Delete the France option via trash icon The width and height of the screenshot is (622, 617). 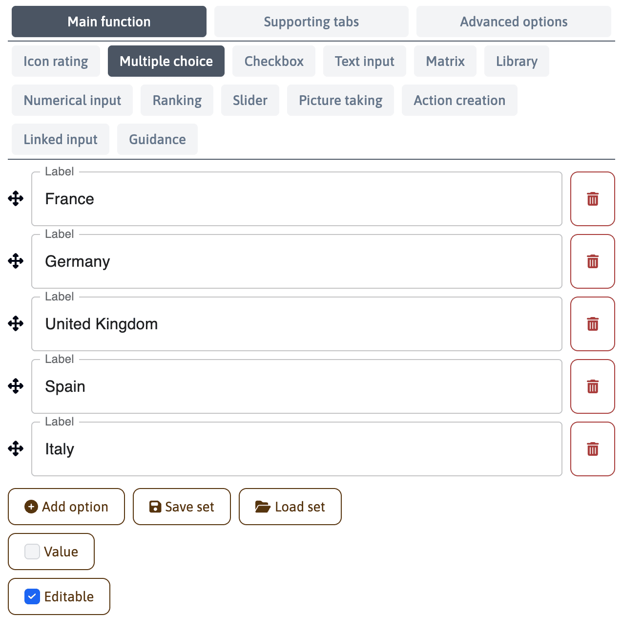(x=592, y=199)
